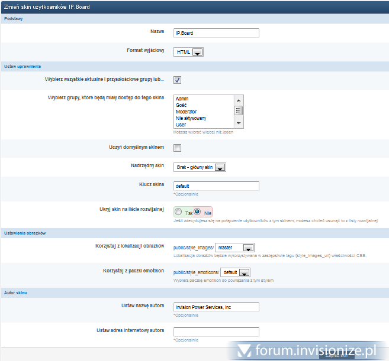Click the author website address field
Image resolution: width=389 pixels, height=361 pixels.
tap(216, 332)
